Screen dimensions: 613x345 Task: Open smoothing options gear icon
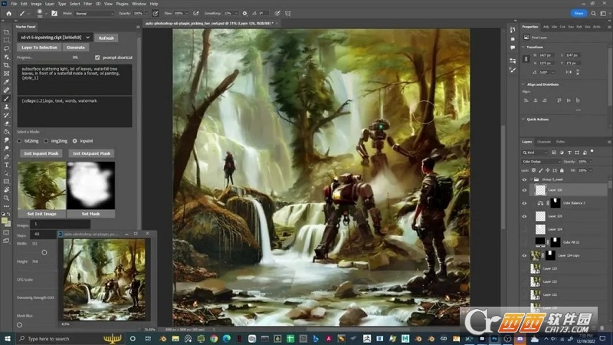(x=244, y=13)
